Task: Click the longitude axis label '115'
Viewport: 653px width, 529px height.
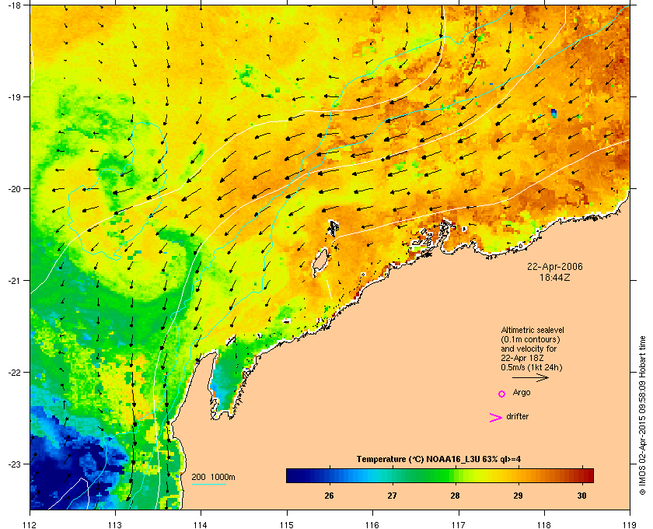Action: point(287,525)
